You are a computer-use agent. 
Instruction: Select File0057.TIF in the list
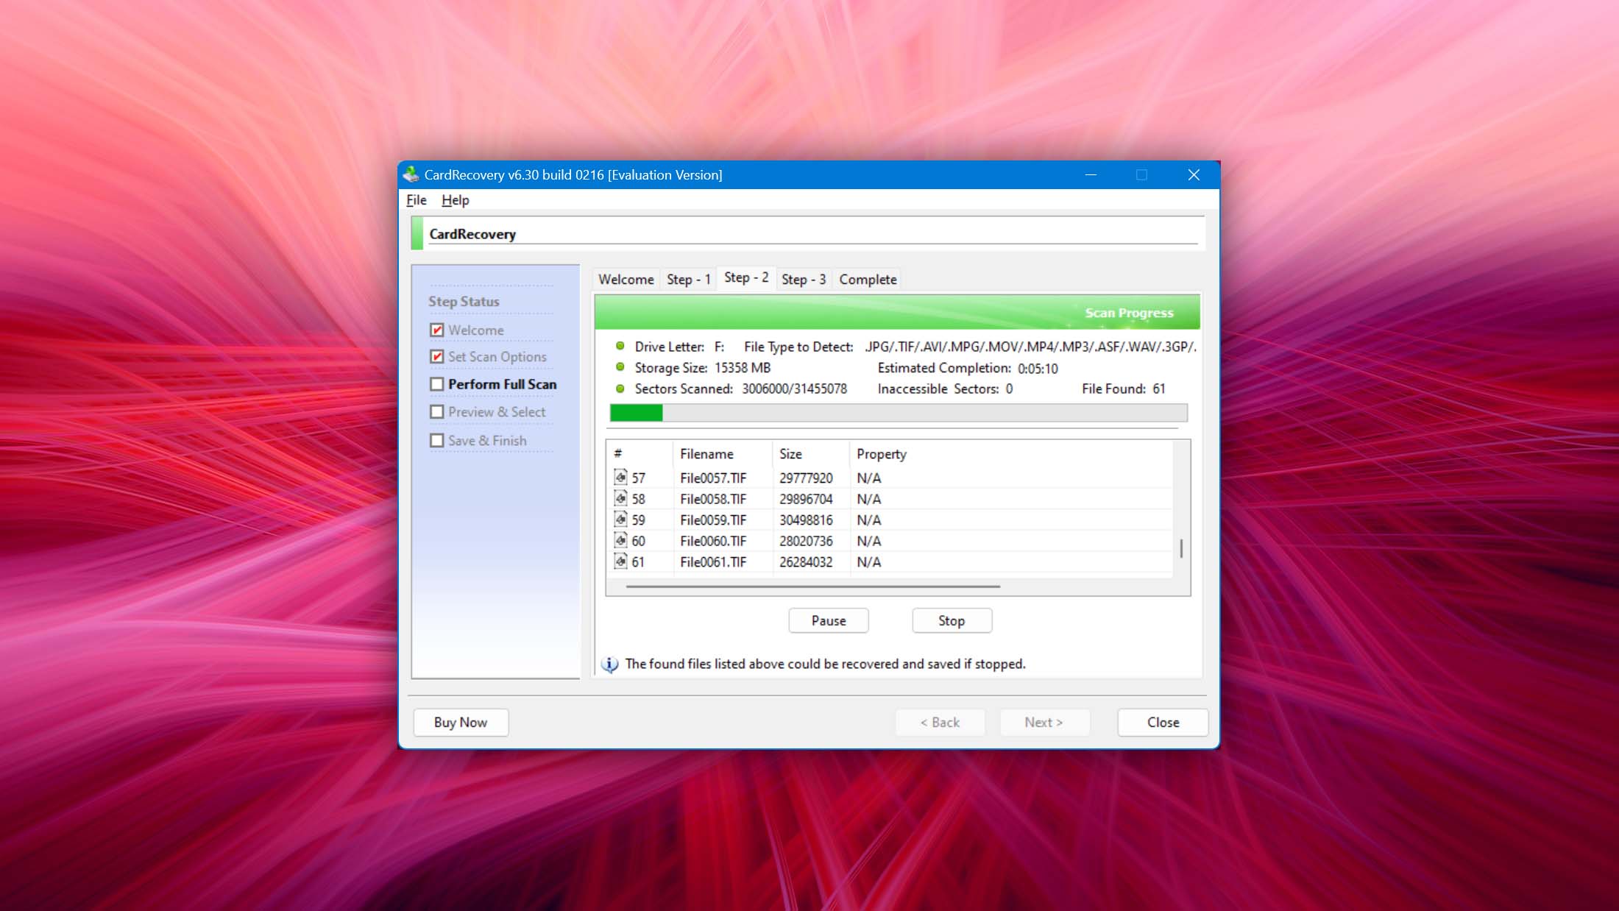click(713, 478)
